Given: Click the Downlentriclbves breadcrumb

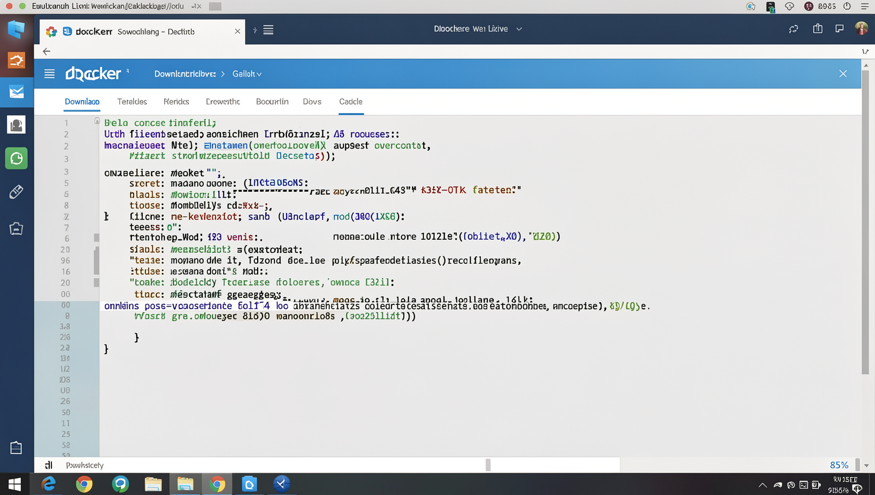Looking at the screenshot, I should [185, 74].
